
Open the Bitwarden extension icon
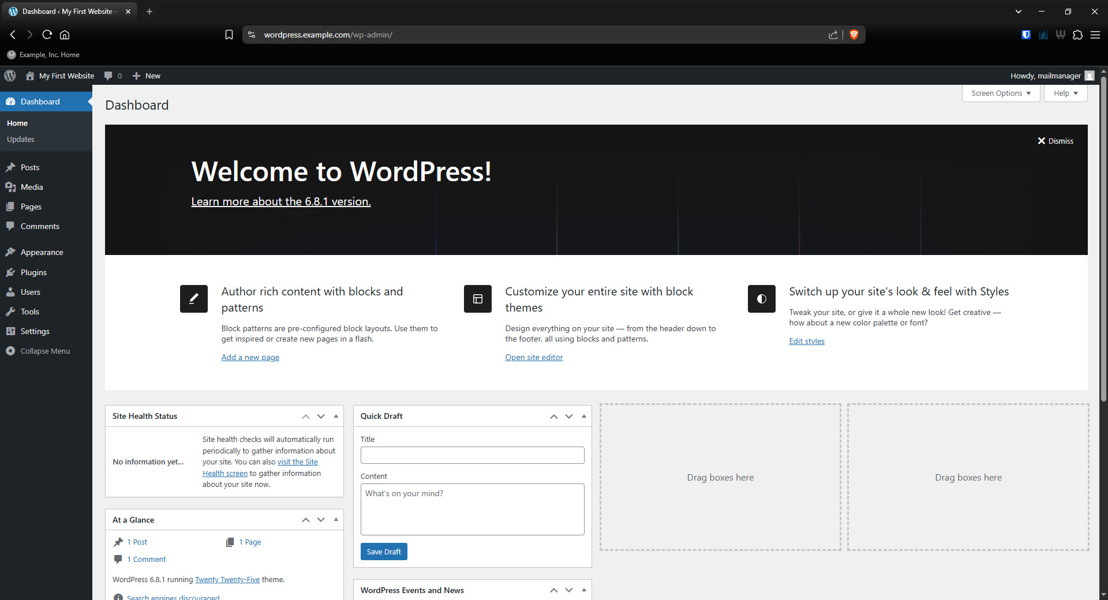point(1025,35)
